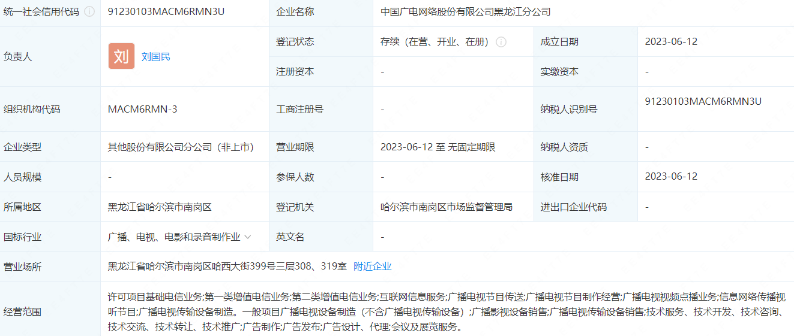794x336 pixels.
Task: Click the 登记机关 label
Action: point(295,207)
